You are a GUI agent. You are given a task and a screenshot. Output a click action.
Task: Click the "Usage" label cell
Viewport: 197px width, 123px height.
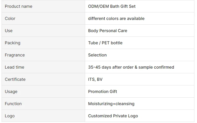(x=11, y=91)
